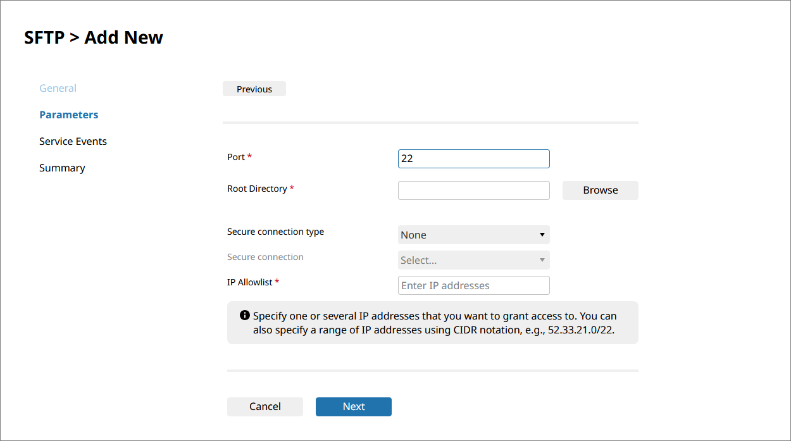Focus the Port field containing 22
Screen dimensions: 791x441
(473, 158)
